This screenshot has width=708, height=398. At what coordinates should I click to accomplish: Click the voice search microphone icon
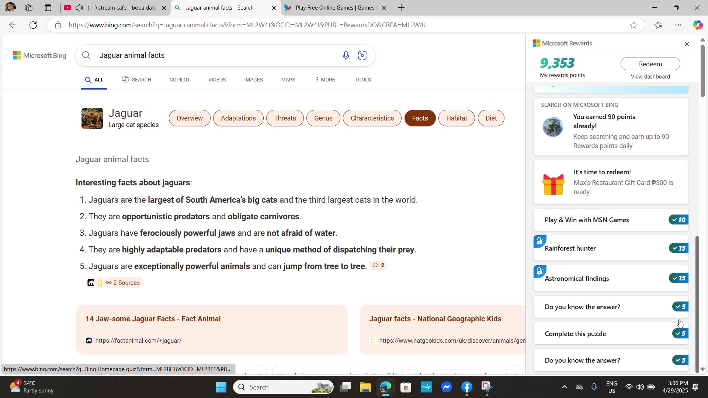[346, 56]
